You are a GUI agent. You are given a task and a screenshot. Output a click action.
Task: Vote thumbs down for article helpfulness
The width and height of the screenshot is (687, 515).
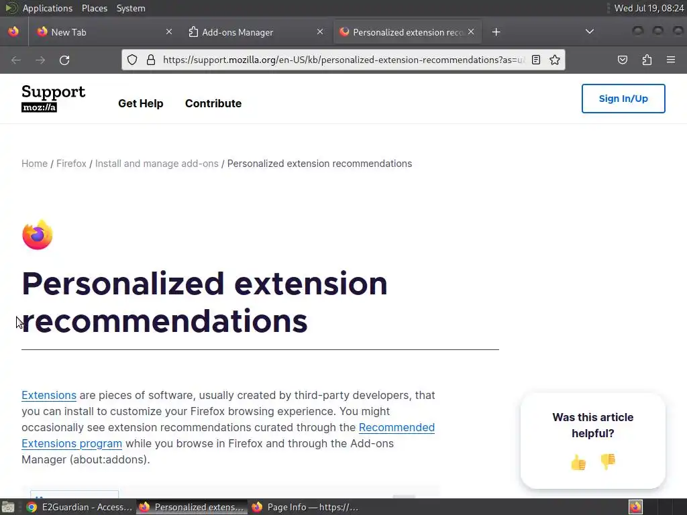click(x=608, y=461)
